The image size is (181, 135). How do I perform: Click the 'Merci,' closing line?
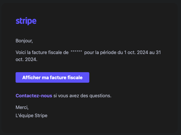point(22,108)
